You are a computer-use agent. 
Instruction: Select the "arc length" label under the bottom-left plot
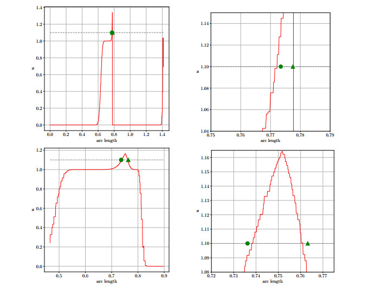[105, 281]
